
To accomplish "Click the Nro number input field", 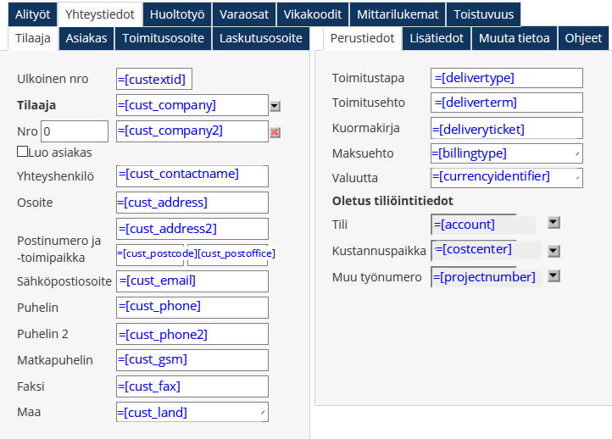I will click(75, 131).
